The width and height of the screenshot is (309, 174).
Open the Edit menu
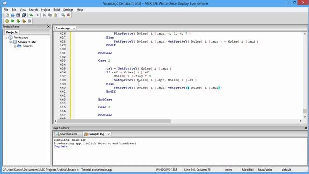pos(14,10)
